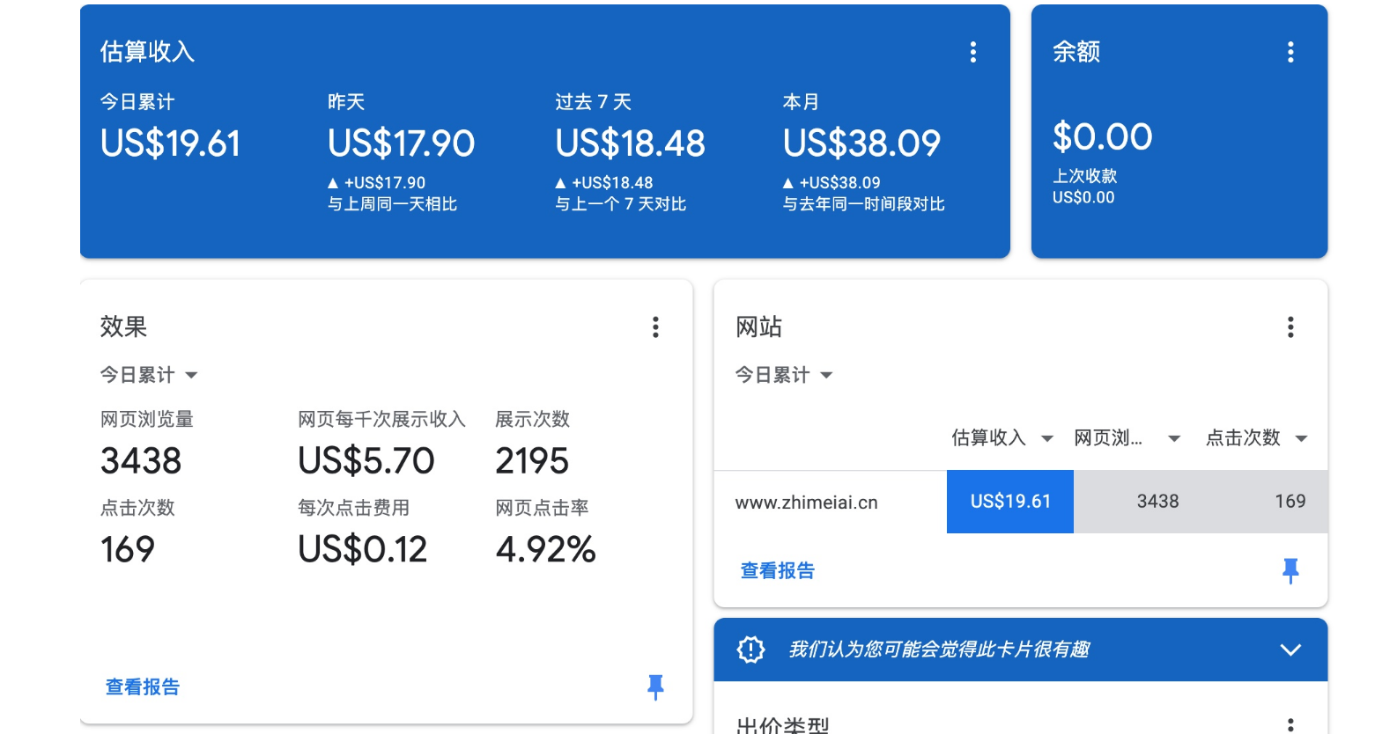Click the 本月 US$38.09 earnings value
The height and width of the screenshot is (734, 1397).
861,143
